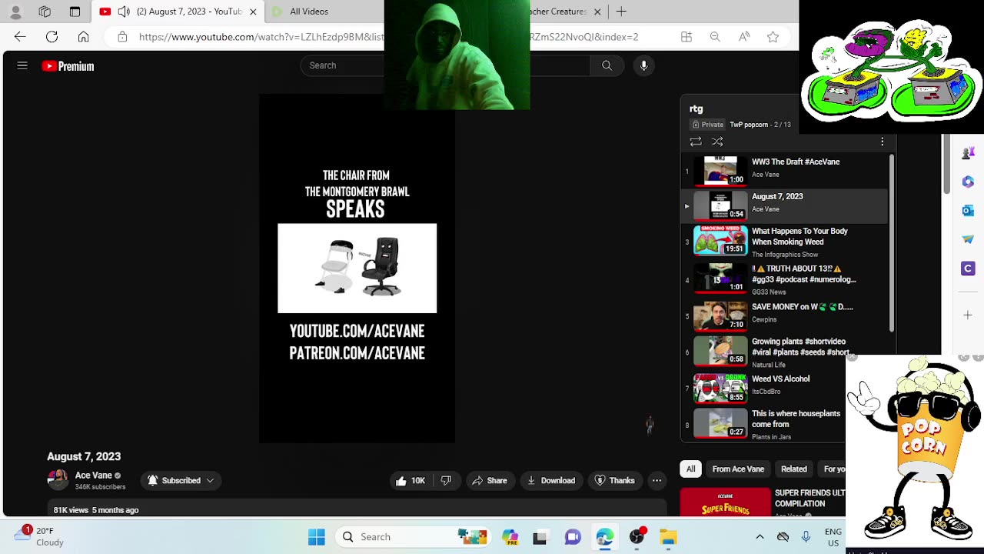Select the Related filter chip
This screenshot has width=984, height=554.
point(794,469)
